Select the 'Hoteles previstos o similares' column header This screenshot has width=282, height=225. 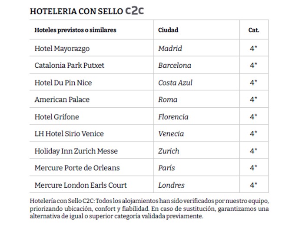(x=75, y=30)
